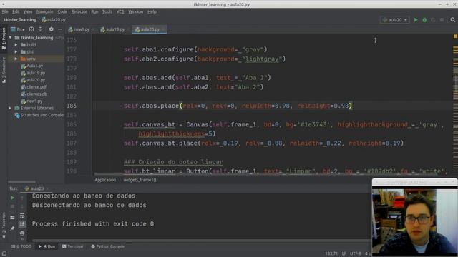Select the aula20.py editor tab

point(149,29)
